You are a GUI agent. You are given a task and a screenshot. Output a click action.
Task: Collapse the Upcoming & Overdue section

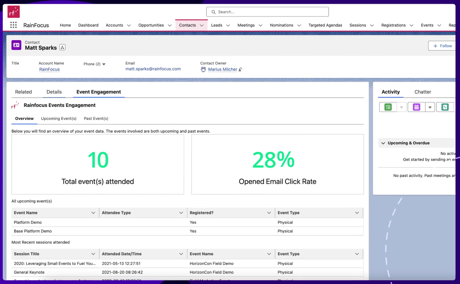(383, 143)
